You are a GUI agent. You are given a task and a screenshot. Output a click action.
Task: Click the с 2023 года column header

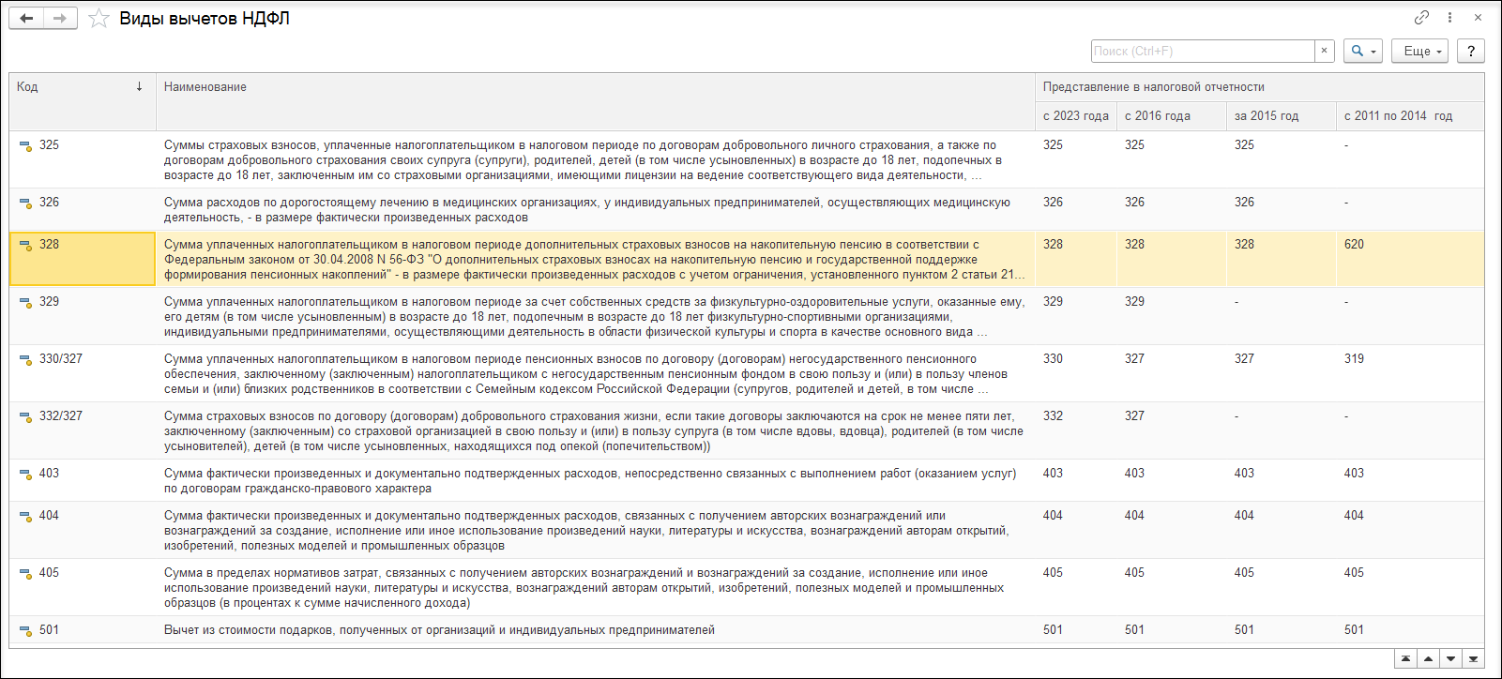click(x=1076, y=116)
